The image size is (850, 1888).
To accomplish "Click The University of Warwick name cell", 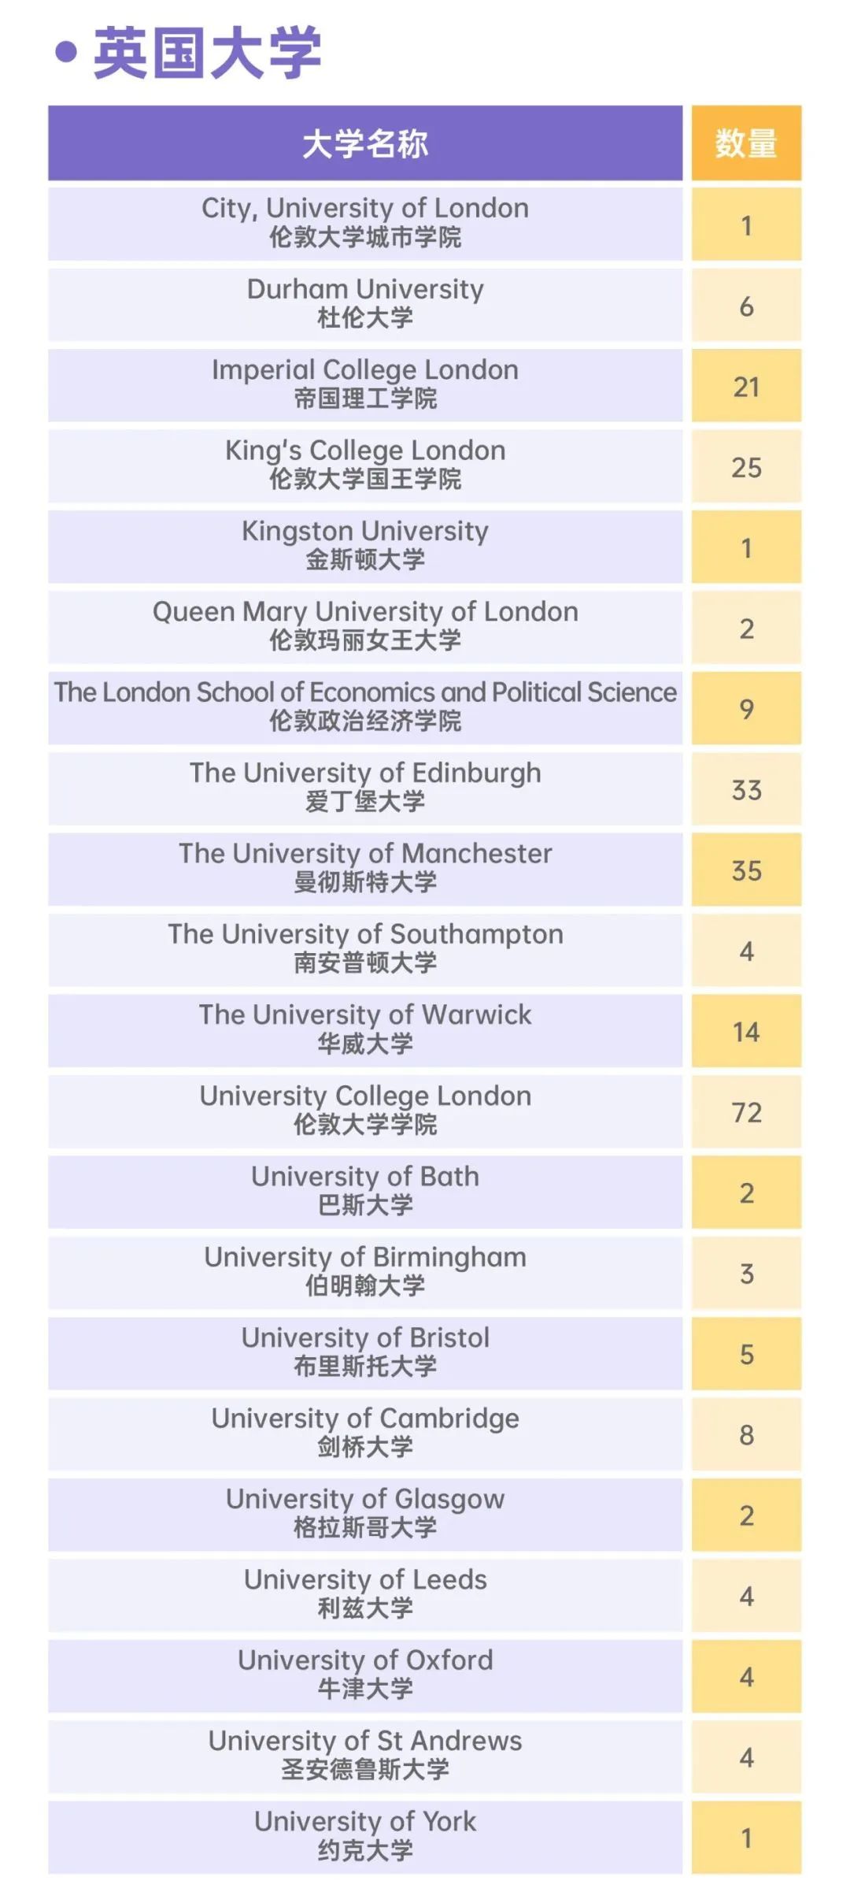I will 365,1031.
